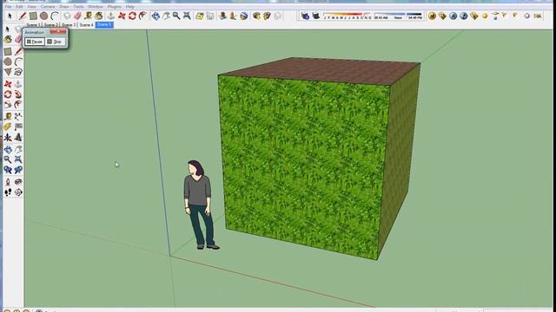556x312 pixels.
Task: Switch to the Scene 1 tab
Action: (33, 25)
